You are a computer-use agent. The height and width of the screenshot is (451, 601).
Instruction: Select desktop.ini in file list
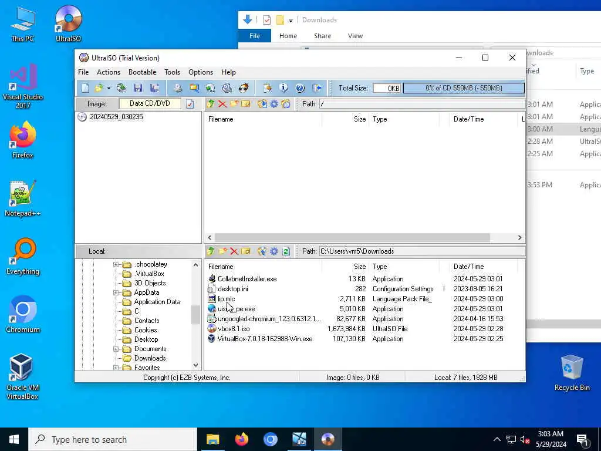[x=232, y=289]
